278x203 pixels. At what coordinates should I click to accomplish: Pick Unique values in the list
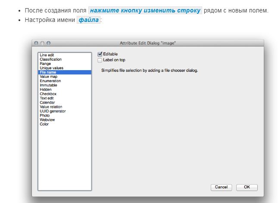pyautogui.click(x=65, y=68)
